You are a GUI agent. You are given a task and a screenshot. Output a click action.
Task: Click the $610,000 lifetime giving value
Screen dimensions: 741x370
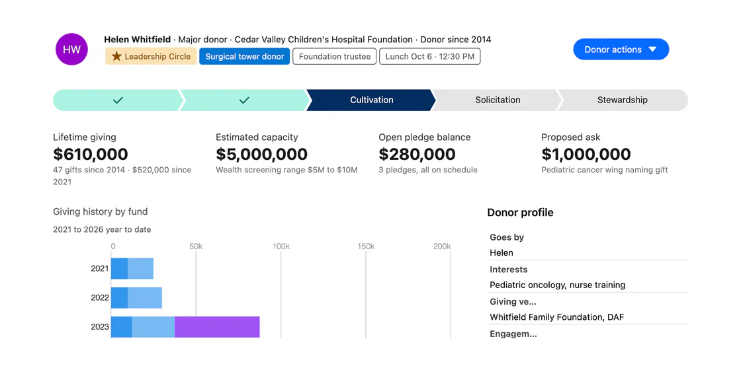[91, 154]
